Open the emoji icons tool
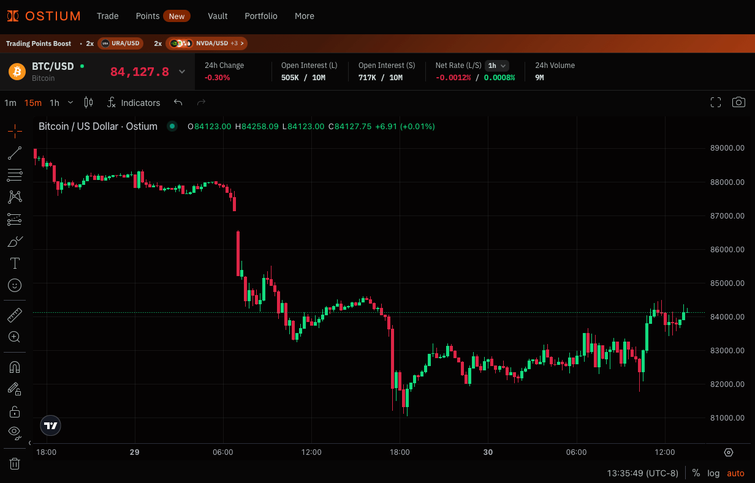Image resolution: width=755 pixels, height=483 pixels. pos(15,285)
